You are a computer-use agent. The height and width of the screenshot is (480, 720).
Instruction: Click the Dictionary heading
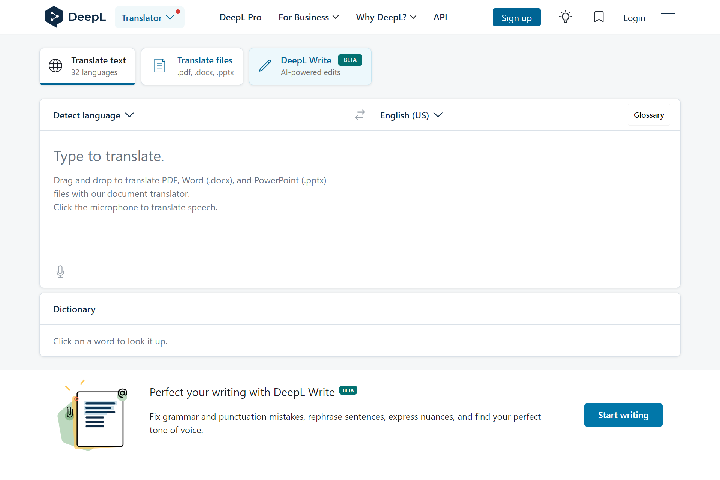(74, 309)
